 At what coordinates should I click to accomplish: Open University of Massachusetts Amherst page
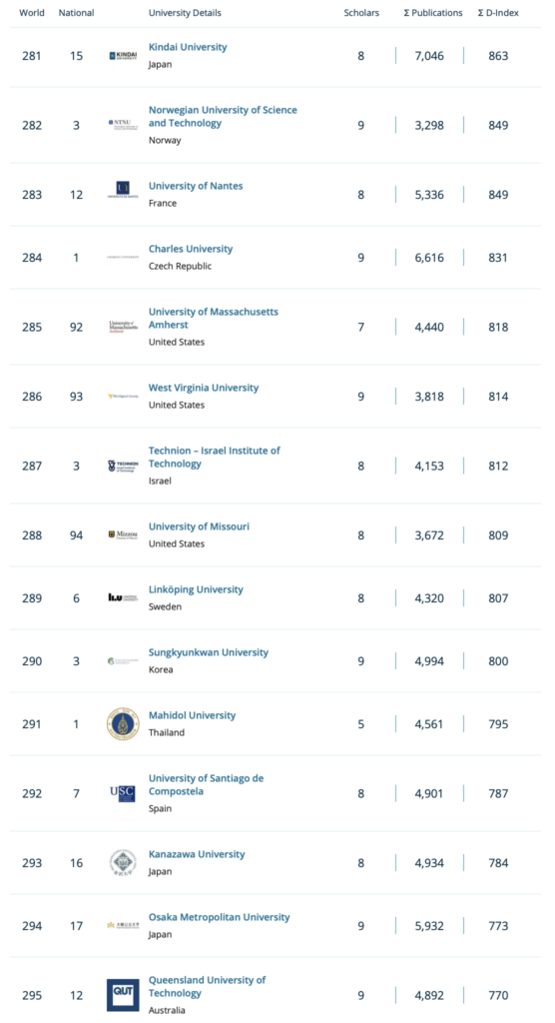(214, 319)
